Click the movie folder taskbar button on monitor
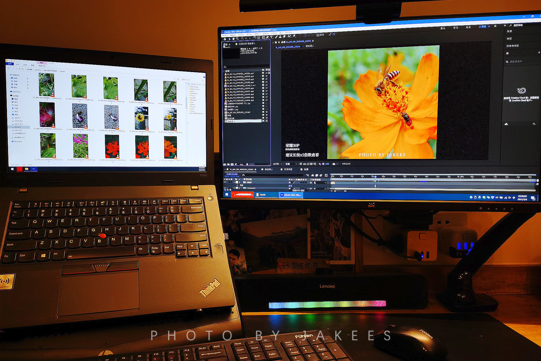This screenshot has width=541, height=361. [x=266, y=195]
